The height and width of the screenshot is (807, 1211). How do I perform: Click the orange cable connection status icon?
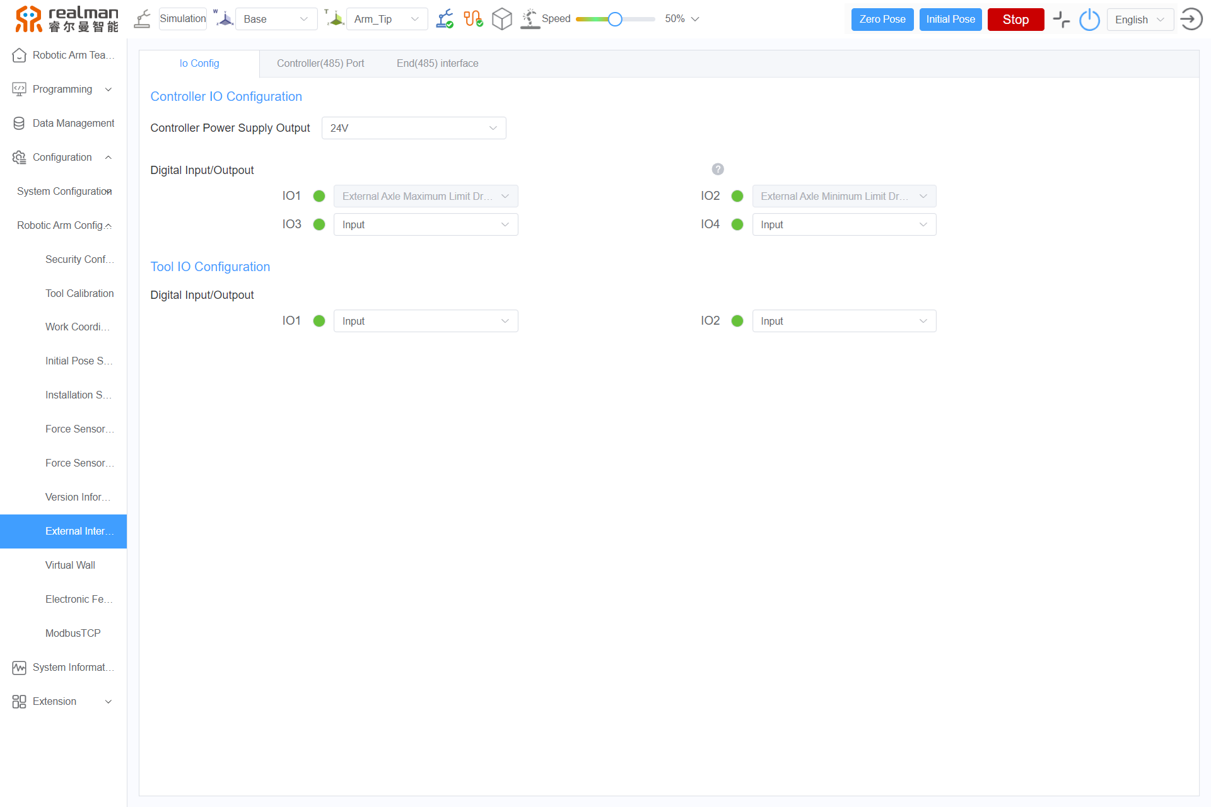pos(473,19)
